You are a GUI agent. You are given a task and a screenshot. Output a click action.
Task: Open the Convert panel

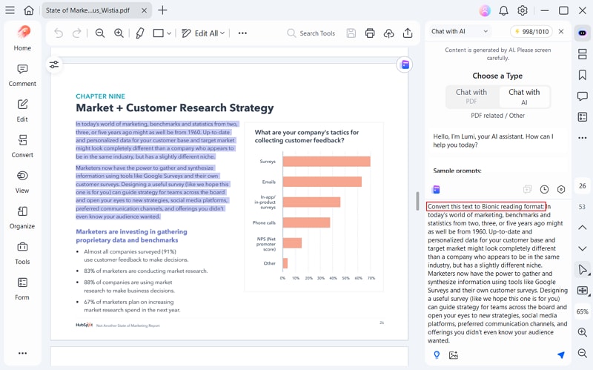tap(22, 146)
